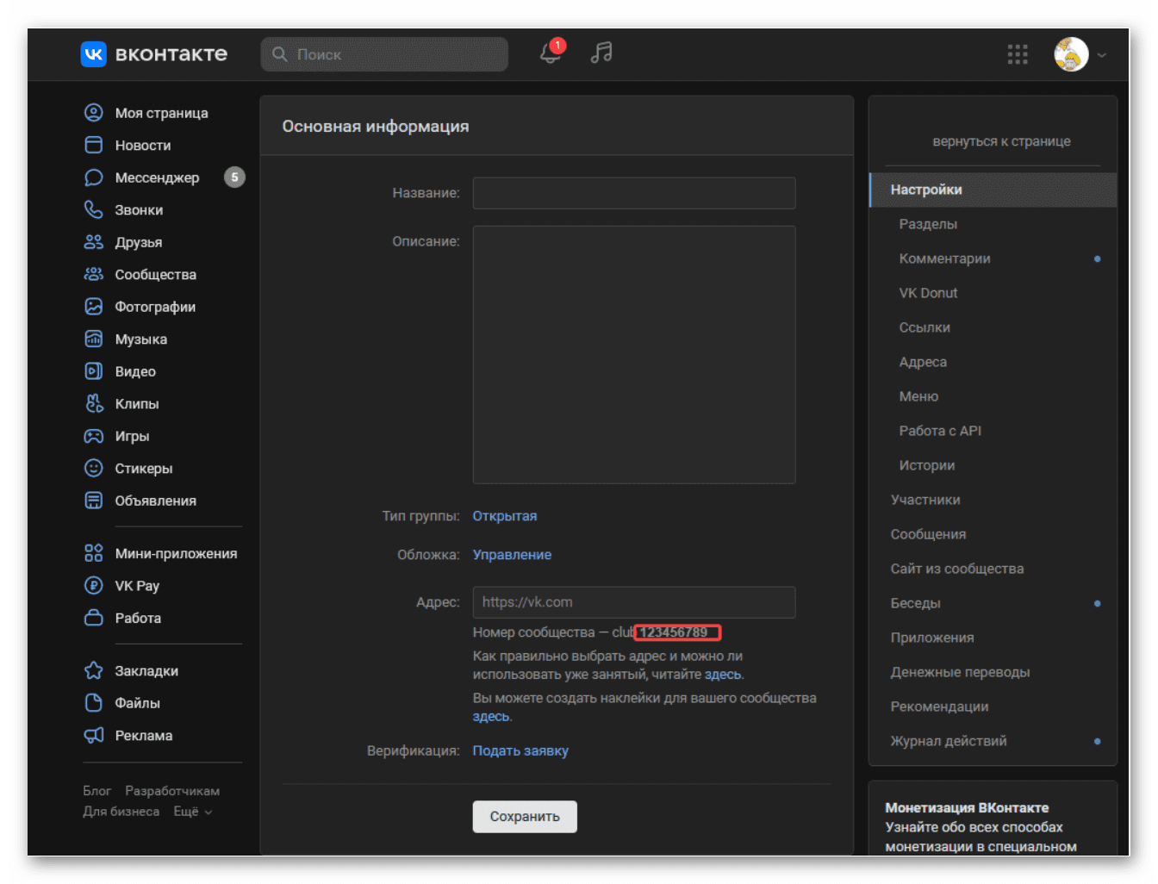The image size is (1158, 884).
Task: Click the Стикеры smiley icon
Action: [93, 468]
